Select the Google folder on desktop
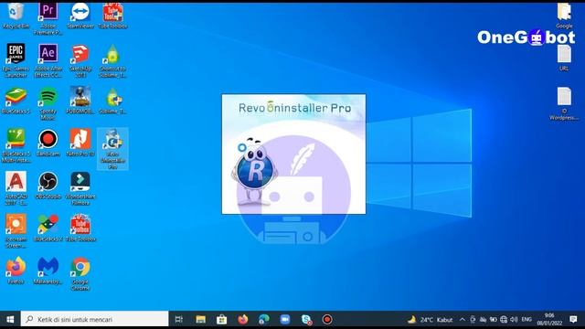Screen dimensions: 585x329 564,16
